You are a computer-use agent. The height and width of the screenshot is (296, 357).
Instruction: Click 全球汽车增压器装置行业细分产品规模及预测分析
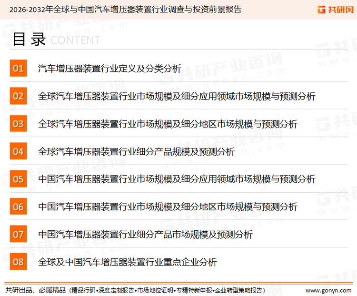pos(137,151)
